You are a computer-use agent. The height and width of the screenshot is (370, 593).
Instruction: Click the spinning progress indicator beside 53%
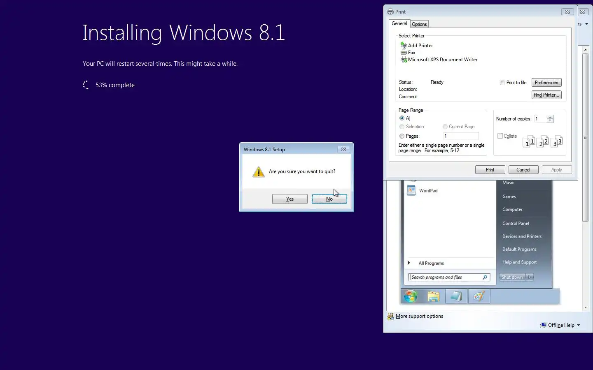86,85
